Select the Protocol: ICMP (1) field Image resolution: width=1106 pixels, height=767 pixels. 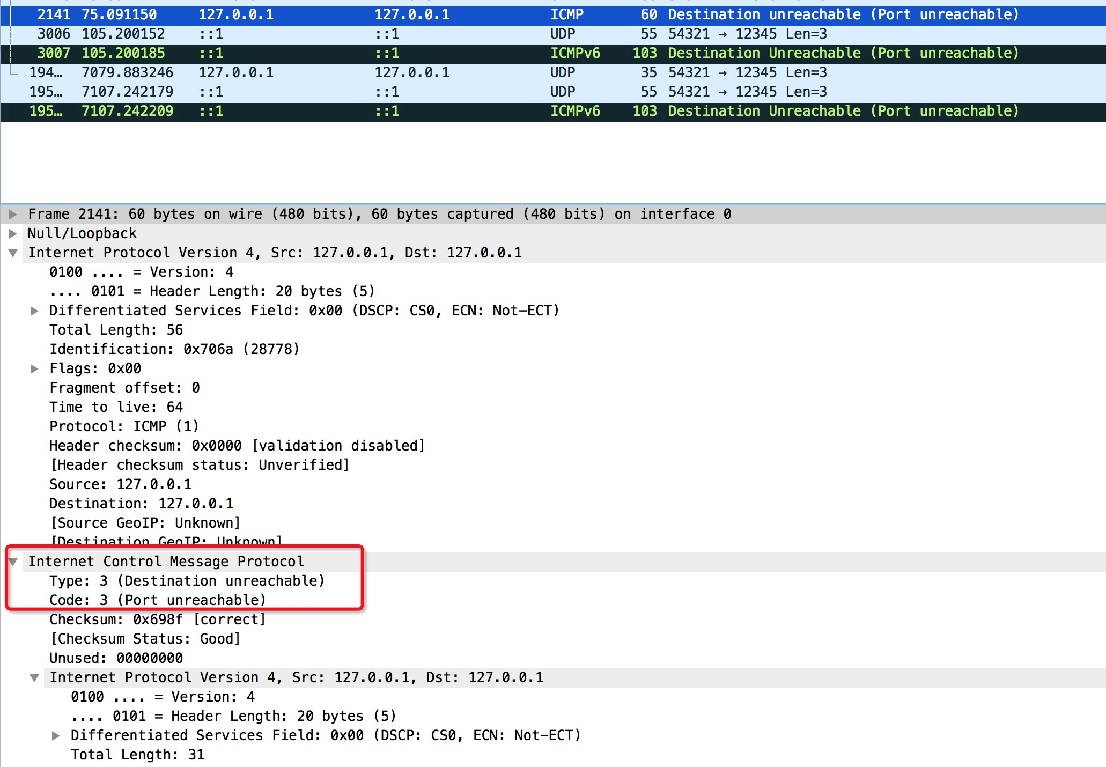(124, 427)
